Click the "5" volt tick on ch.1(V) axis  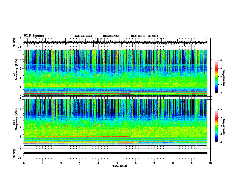click(x=20, y=38)
